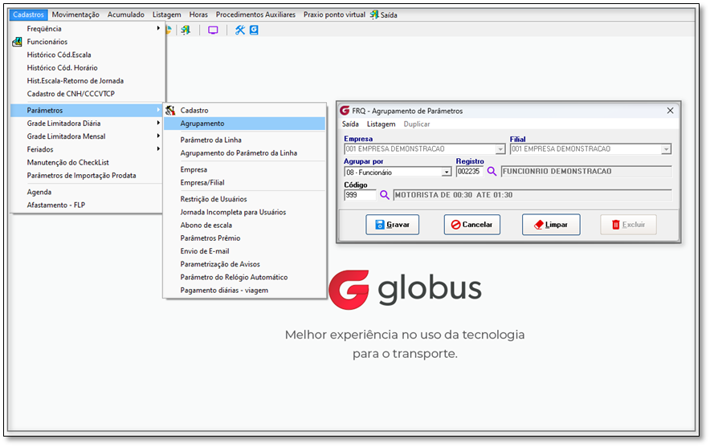This screenshot has height=447, width=710.
Task: Select Manutenção do CheckList
Action: (87, 162)
